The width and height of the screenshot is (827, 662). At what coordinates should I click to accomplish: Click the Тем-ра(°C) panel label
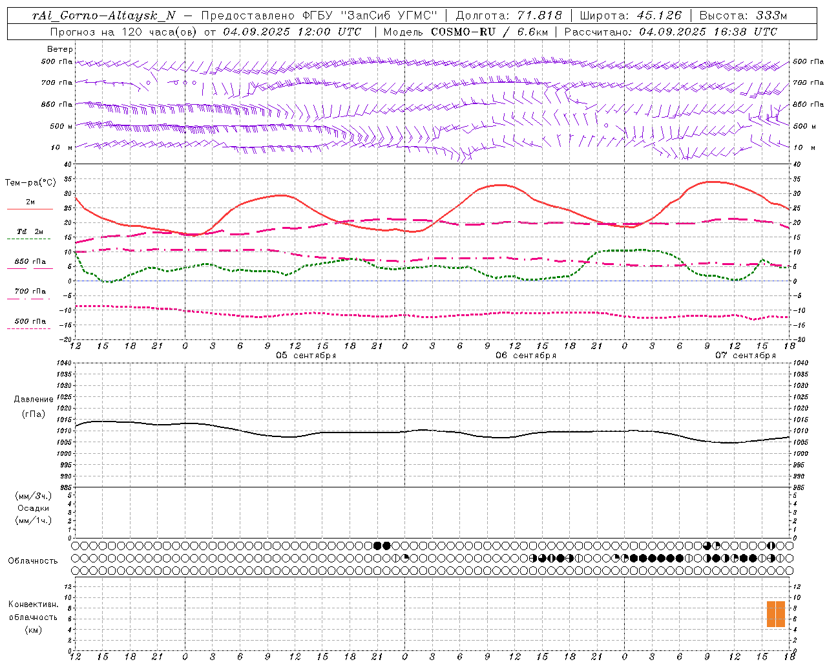pyautogui.click(x=31, y=183)
